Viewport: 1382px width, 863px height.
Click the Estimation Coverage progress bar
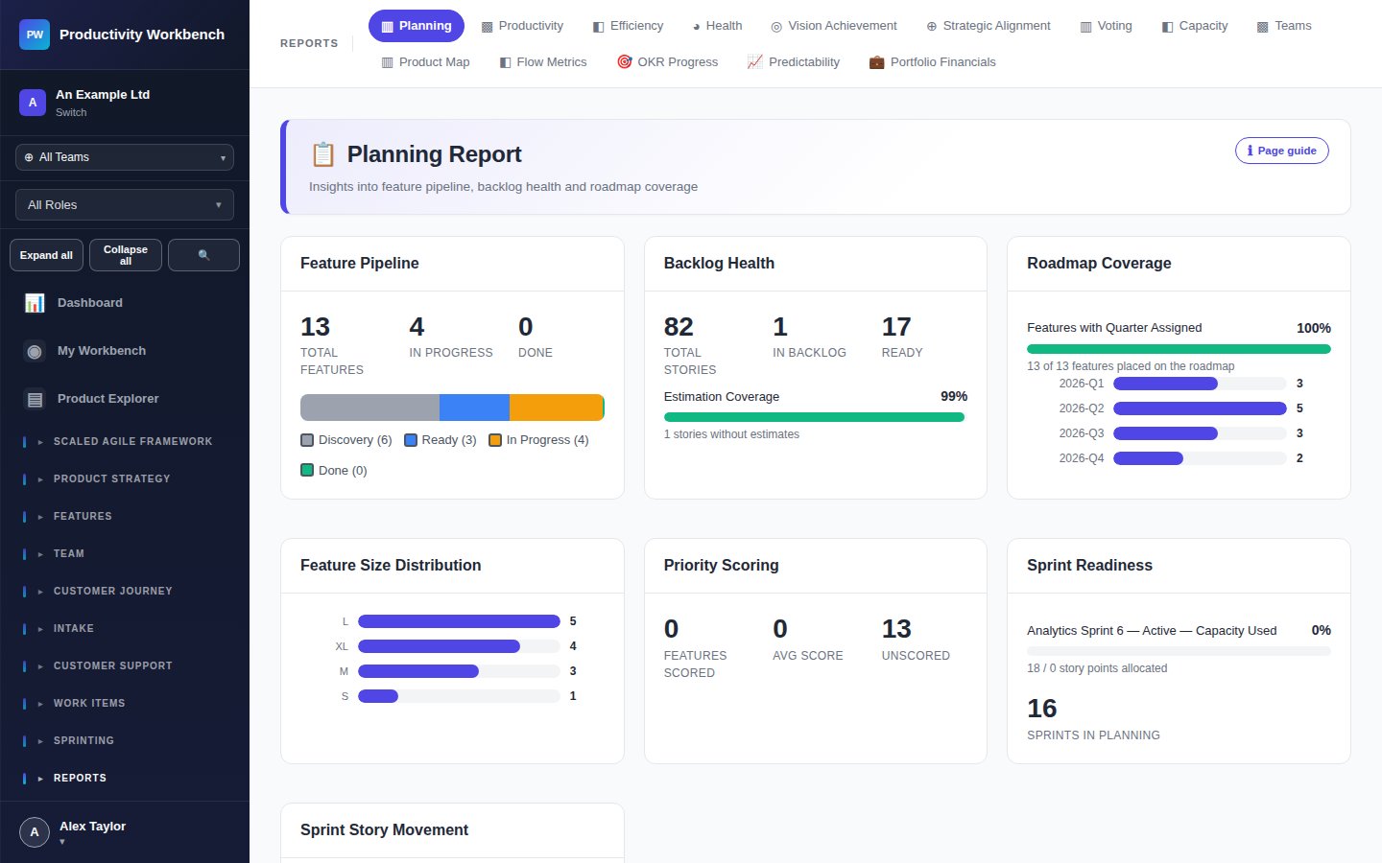(814, 417)
